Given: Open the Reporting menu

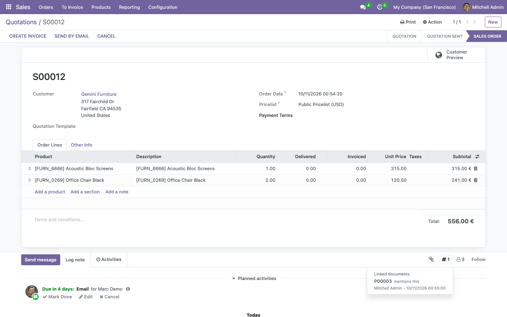Looking at the screenshot, I should (x=130, y=7).
